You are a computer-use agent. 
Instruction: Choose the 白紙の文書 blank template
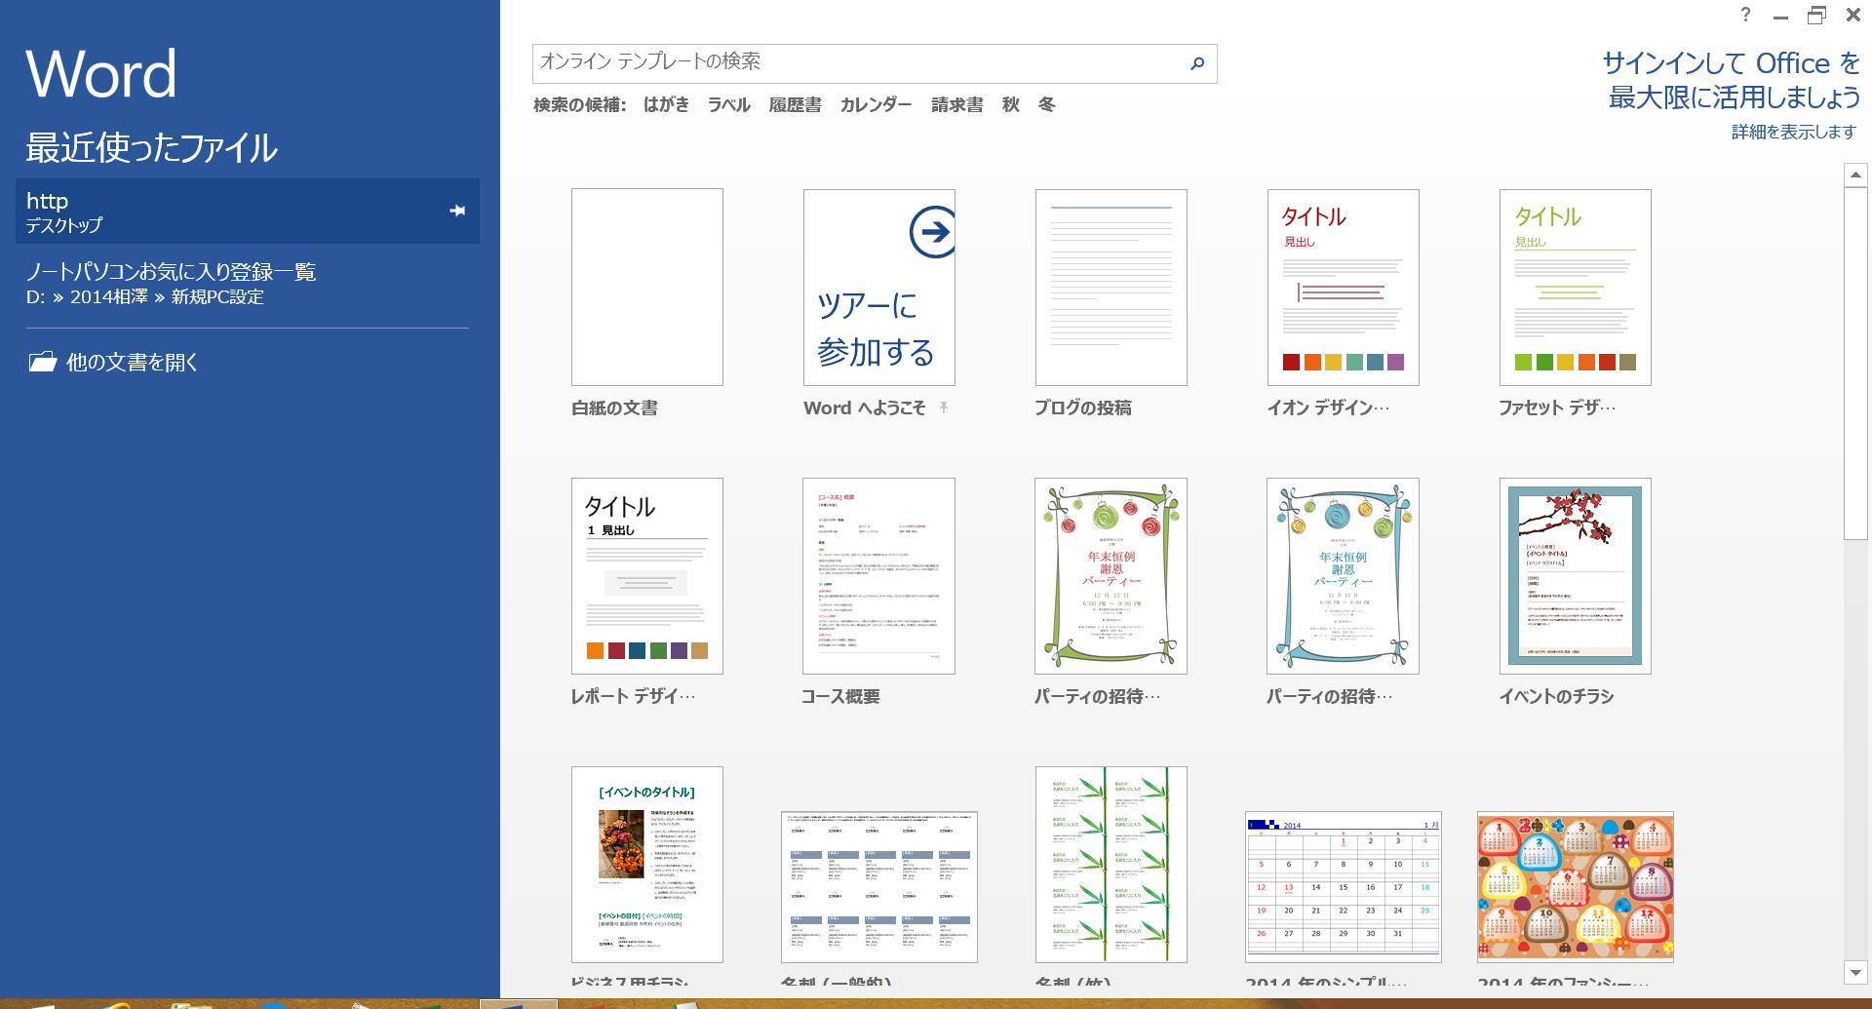coord(647,288)
